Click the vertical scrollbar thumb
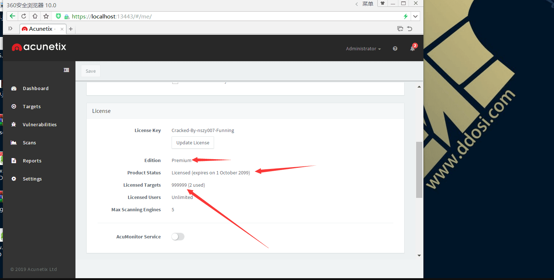Viewport: 554px width, 280px height. (419, 170)
